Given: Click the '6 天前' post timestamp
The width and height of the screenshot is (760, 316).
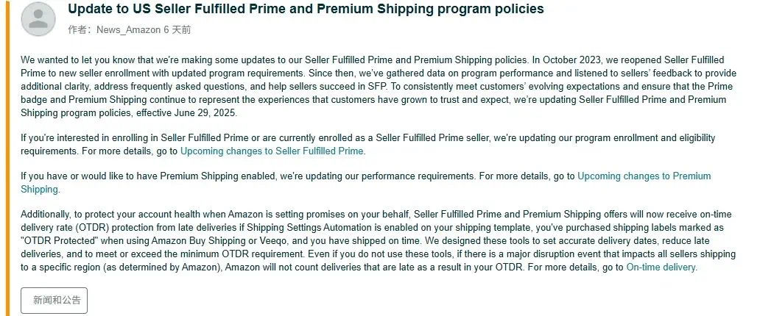Looking at the screenshot, I should 177,30.
